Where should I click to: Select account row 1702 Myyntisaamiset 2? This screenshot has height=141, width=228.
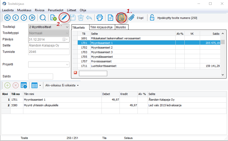click(146, 48)
